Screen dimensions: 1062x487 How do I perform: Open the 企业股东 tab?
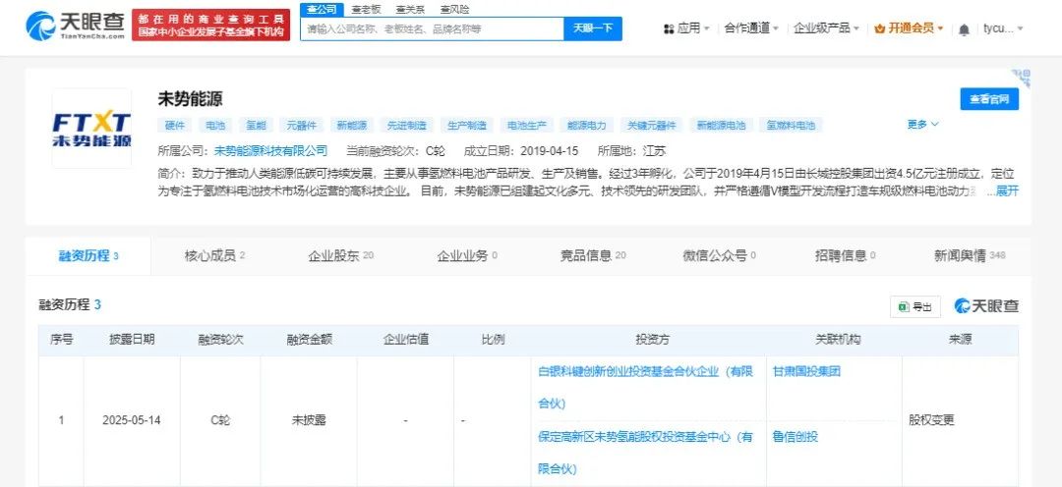tap(340, 255)
